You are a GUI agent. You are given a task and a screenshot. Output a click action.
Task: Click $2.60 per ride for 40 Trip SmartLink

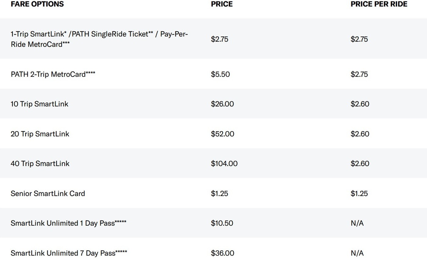(x=360, y=163)
